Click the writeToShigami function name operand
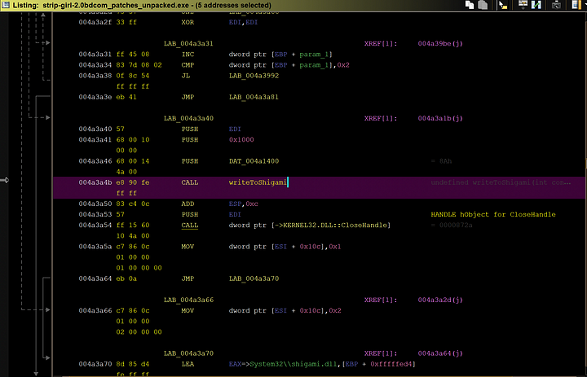The image size is (587, 377). [x=258, y=183]
